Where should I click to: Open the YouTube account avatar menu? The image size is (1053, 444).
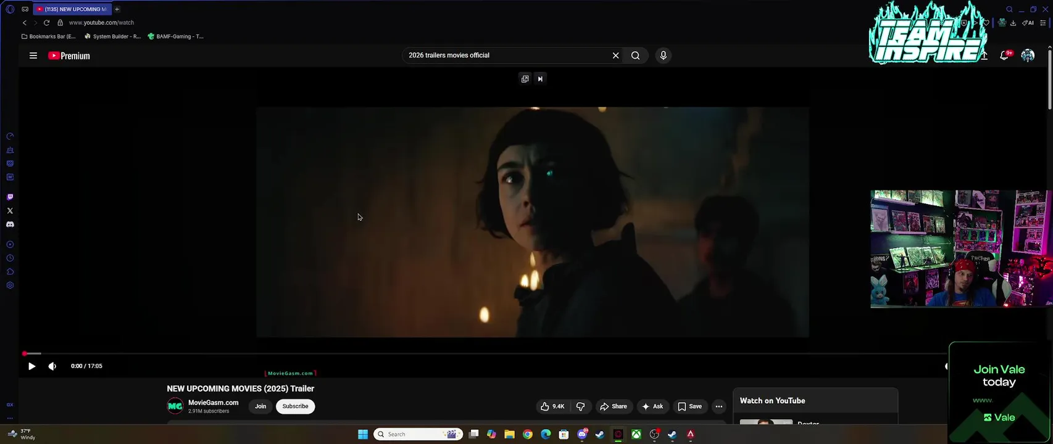pyautogui.click(x=1028, y=55)
